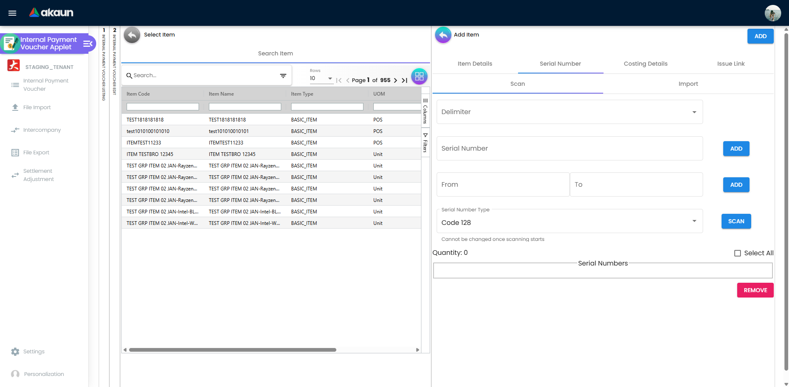
Task: Open the navigation hamburger menu
Action: [x=12, y=13]
